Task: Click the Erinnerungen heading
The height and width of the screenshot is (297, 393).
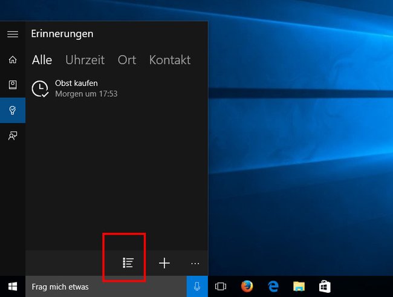Action: tap(62, 34)
